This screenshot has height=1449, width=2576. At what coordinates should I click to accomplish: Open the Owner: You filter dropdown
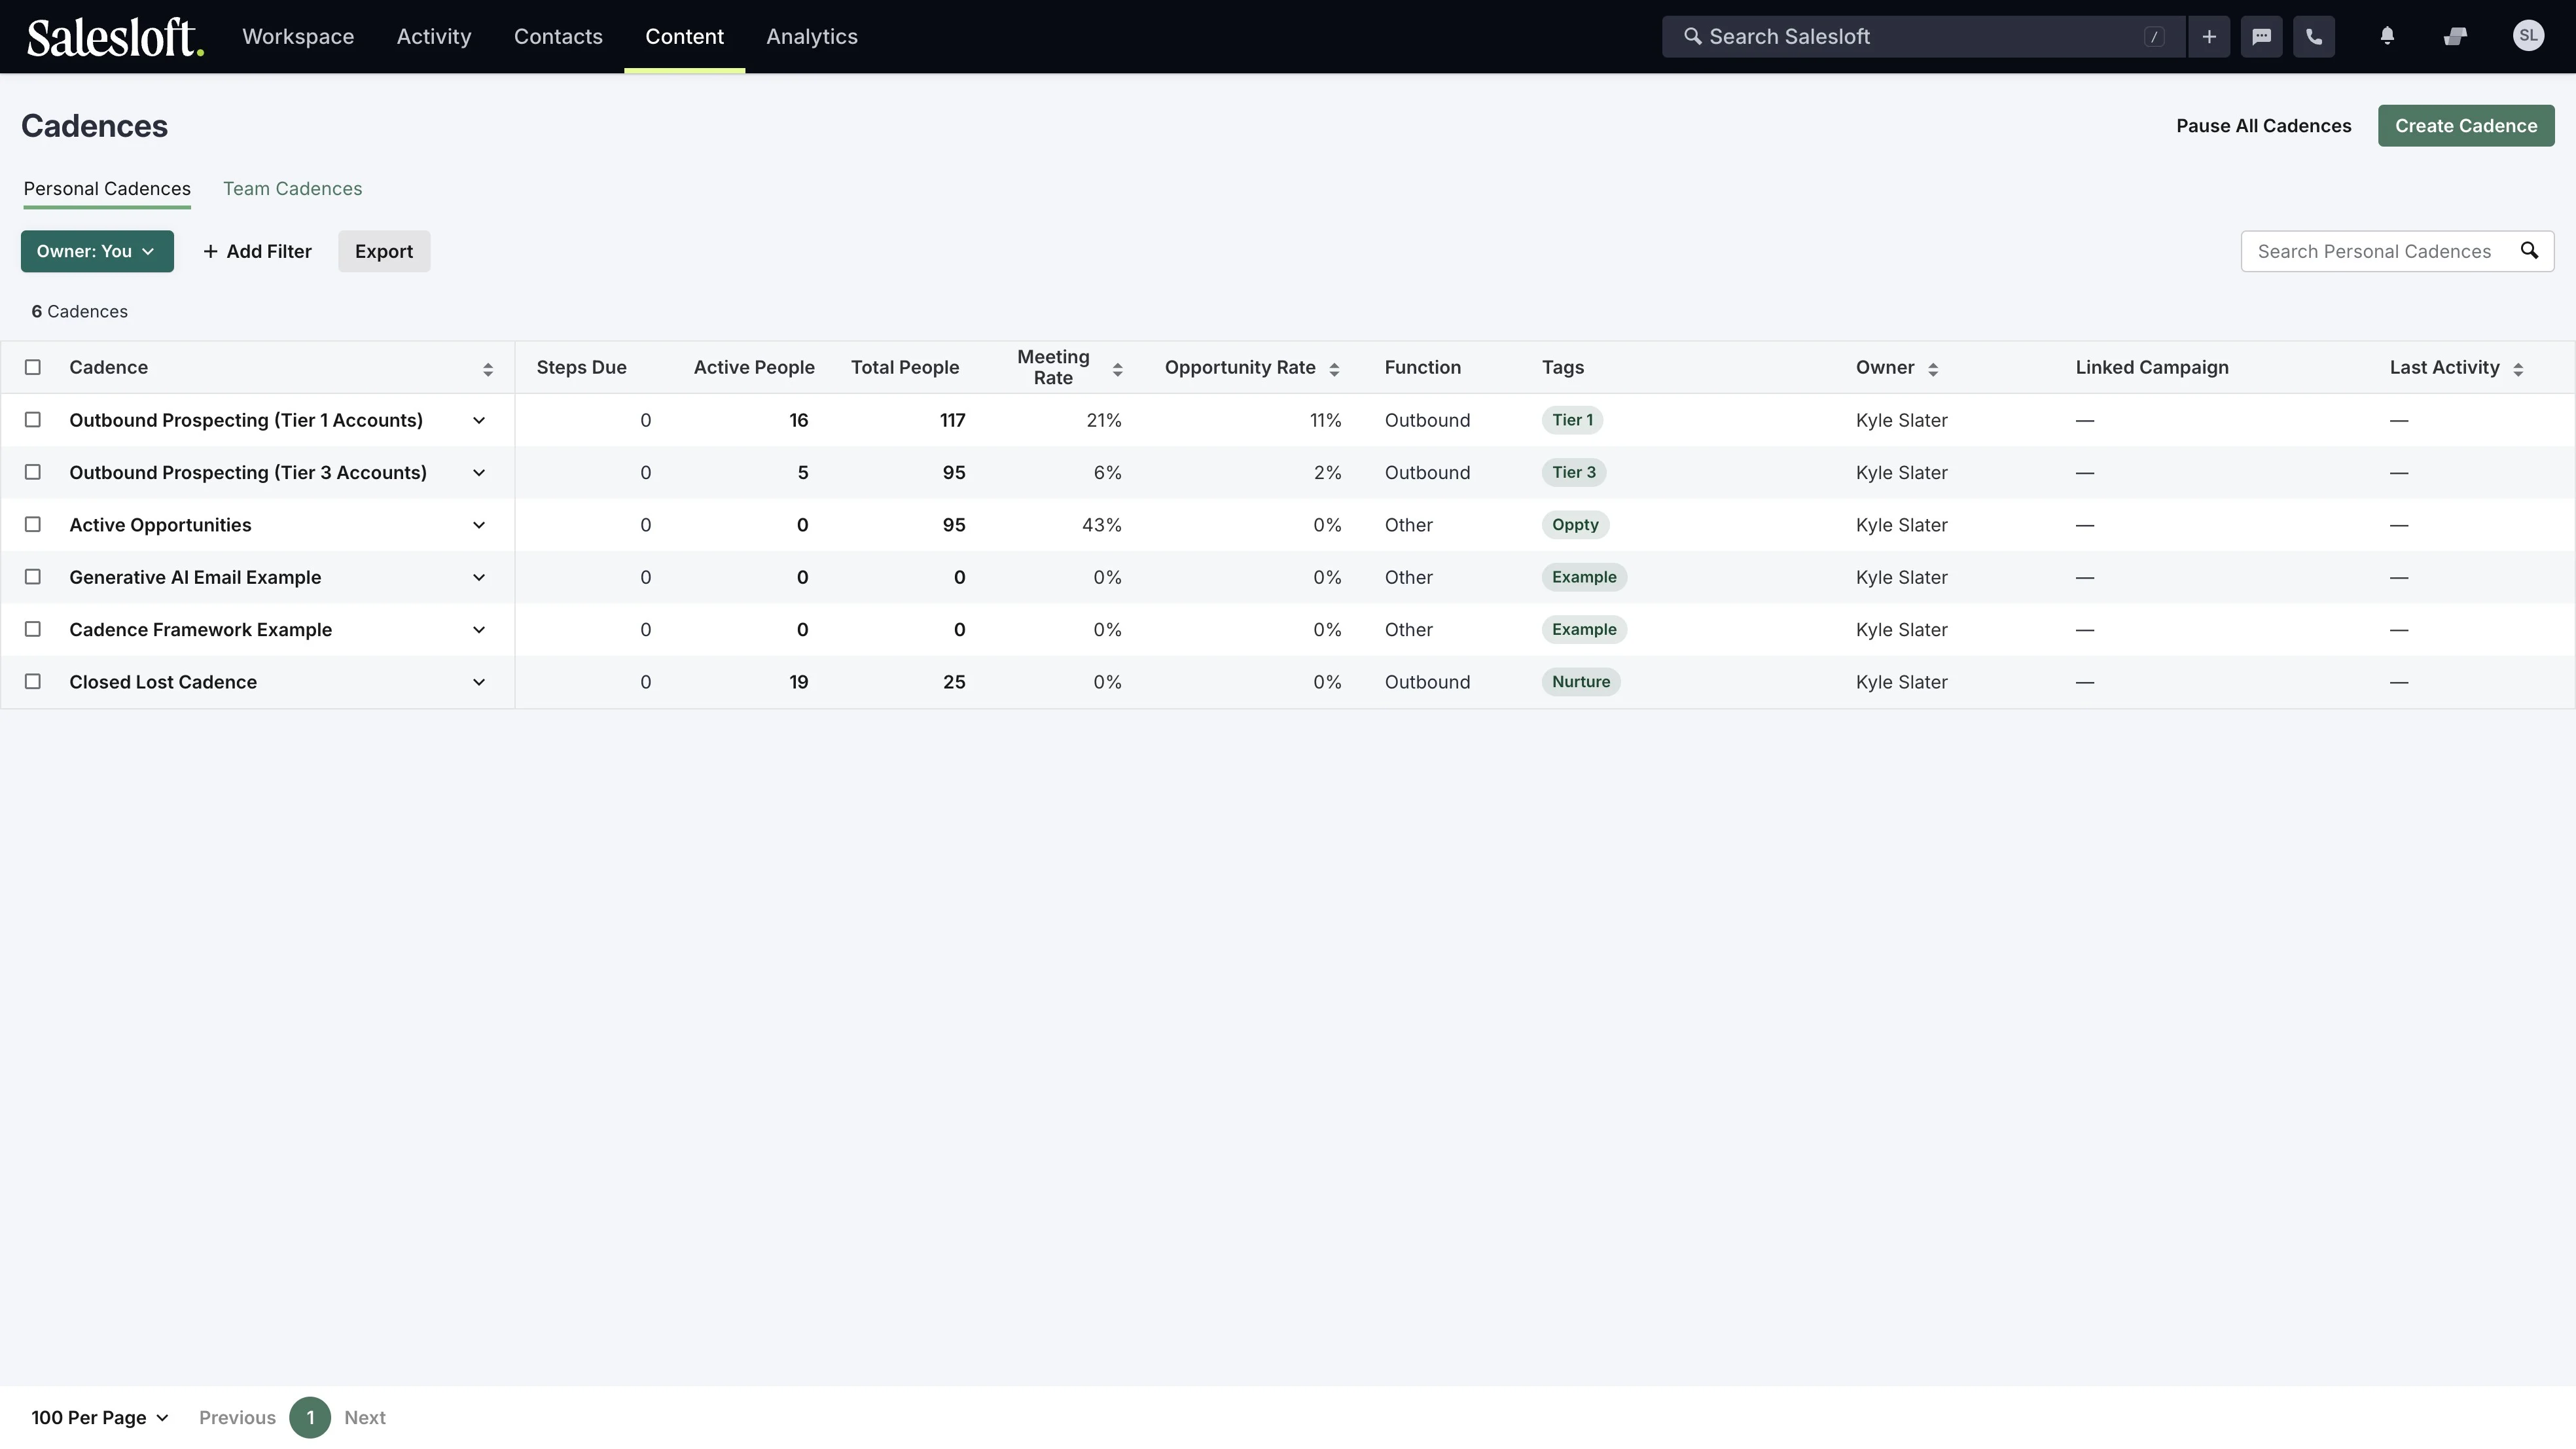click(x=97, y=251)
